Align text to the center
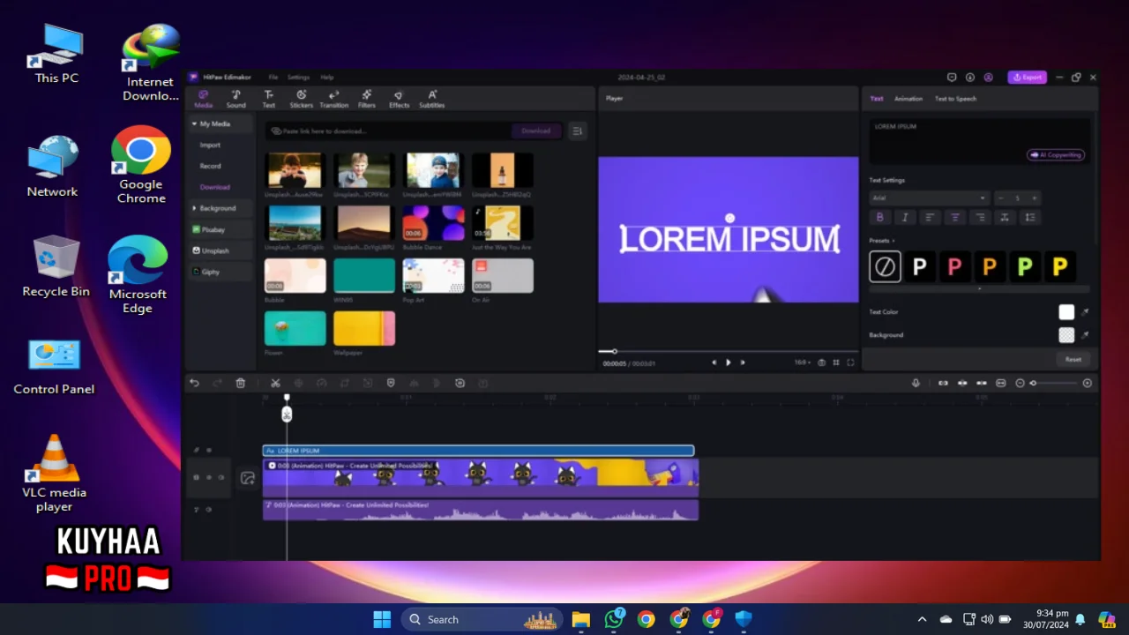This screenshot has width=1129, height=635. (x=954, y=217)
